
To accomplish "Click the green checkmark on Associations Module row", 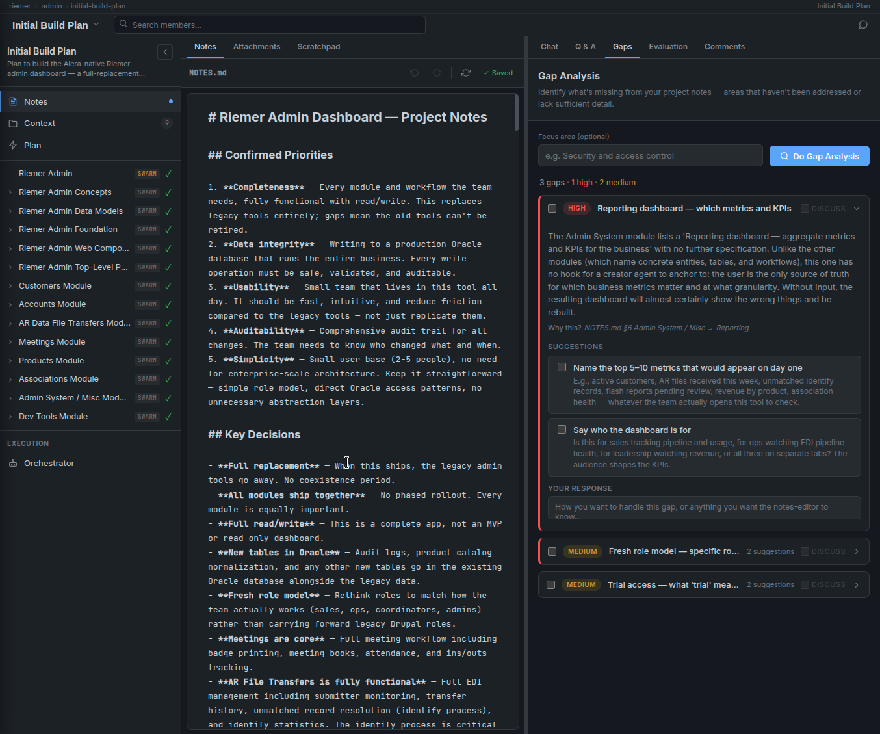I will (168, 379).
